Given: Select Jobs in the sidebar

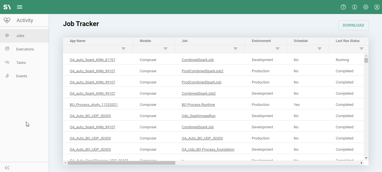Looking at the screenshot, I should click(20, 36).
